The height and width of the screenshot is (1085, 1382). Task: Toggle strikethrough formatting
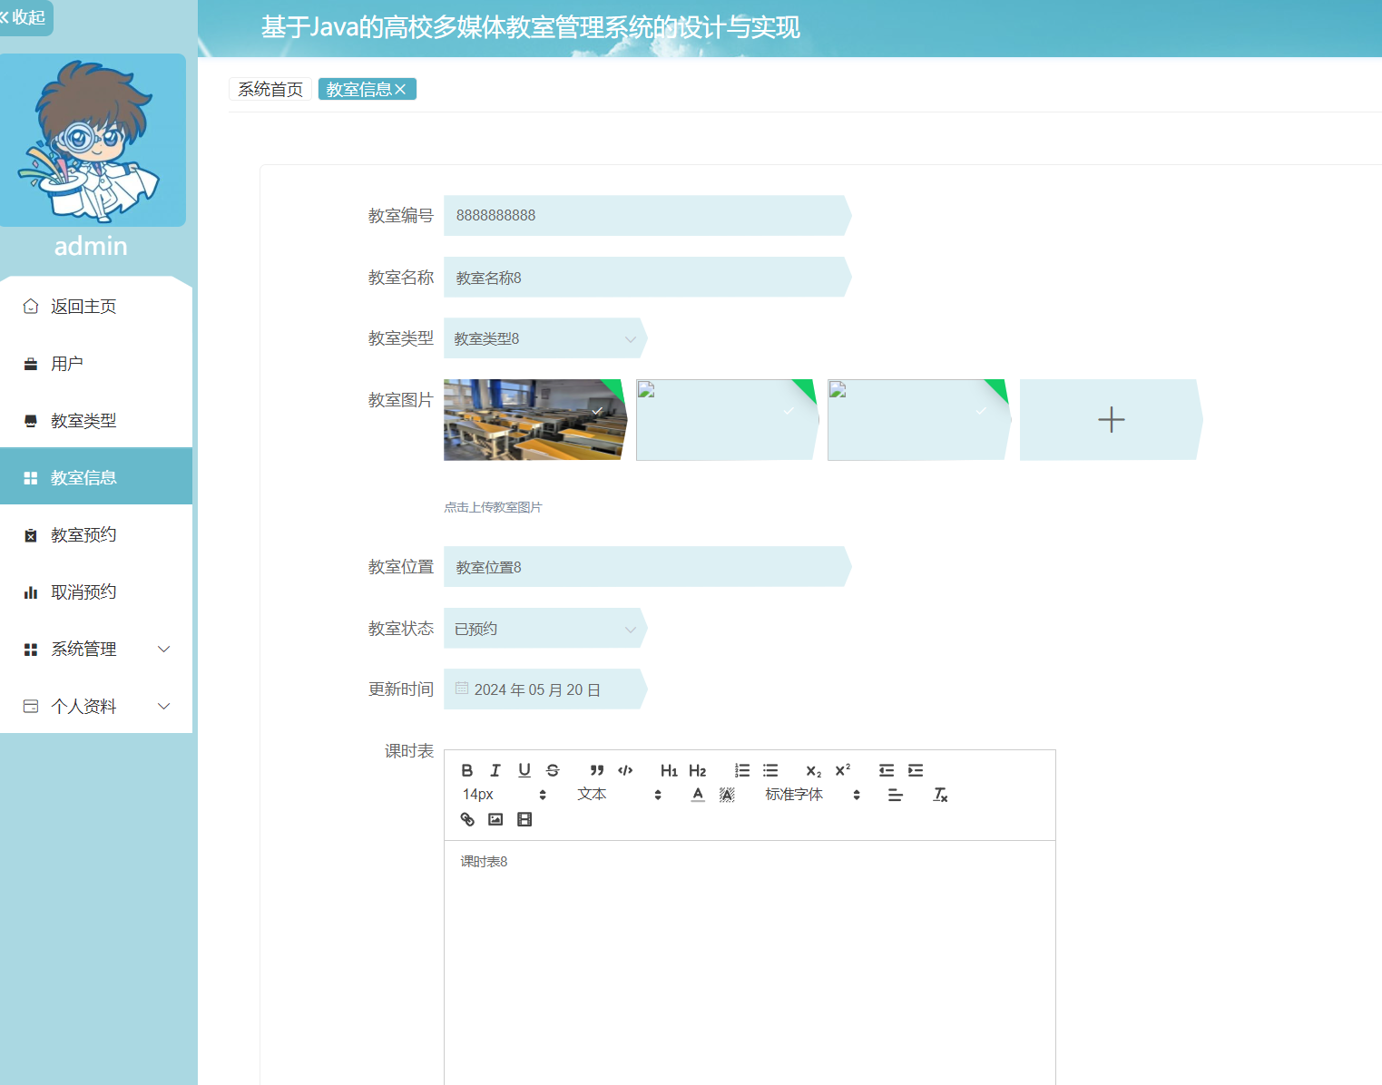(x=553, y=770)
